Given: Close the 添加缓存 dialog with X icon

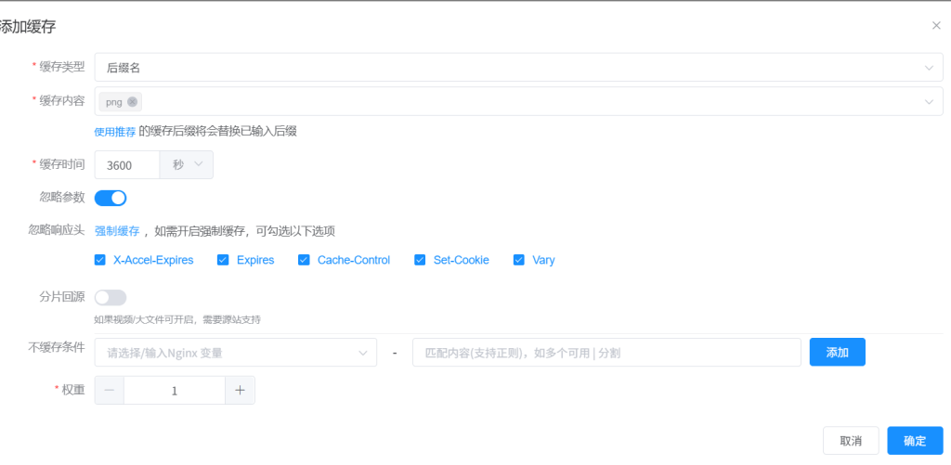Looking at the screenshot, I should 936,26.
